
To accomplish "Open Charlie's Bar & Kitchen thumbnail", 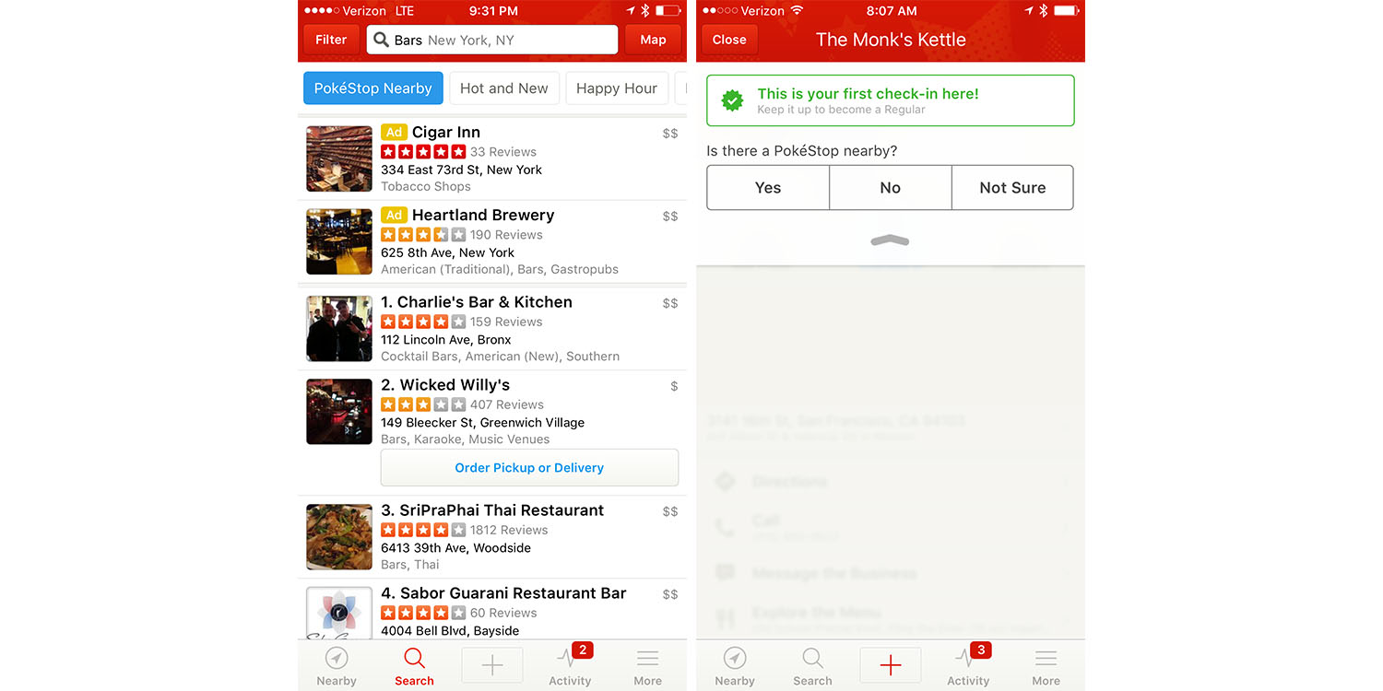I will (339, 329).
